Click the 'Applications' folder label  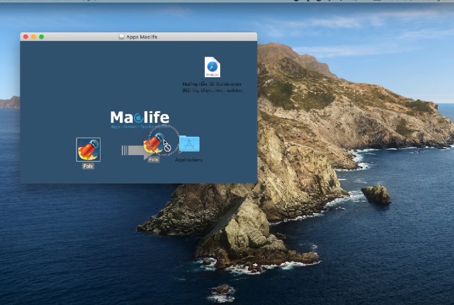click(x=189, y=160)
